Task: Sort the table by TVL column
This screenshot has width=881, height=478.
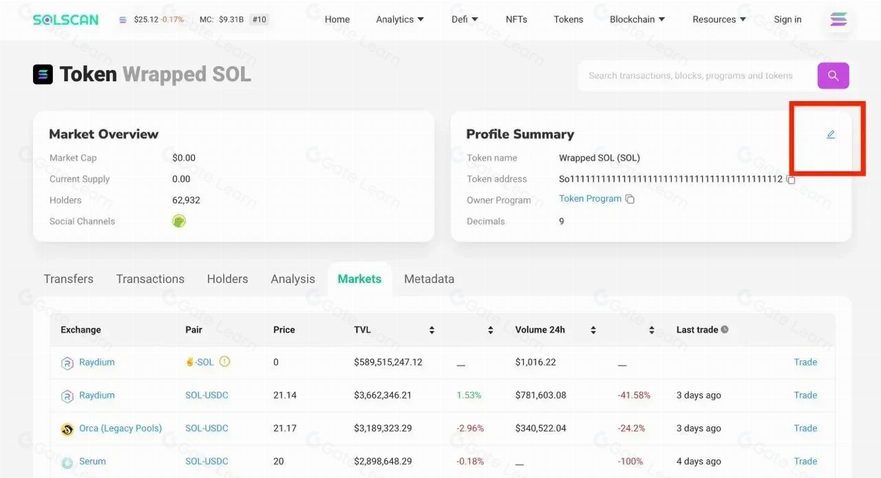Action: click(x=432, y=330)
